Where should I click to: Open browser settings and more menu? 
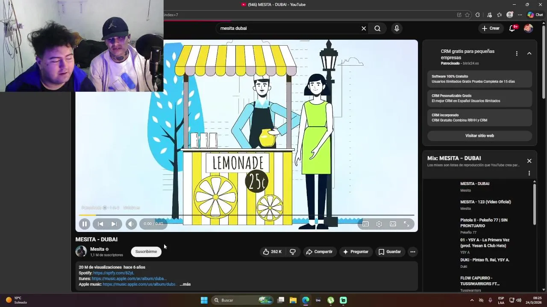pyautogui.click(x=520, y=15)
